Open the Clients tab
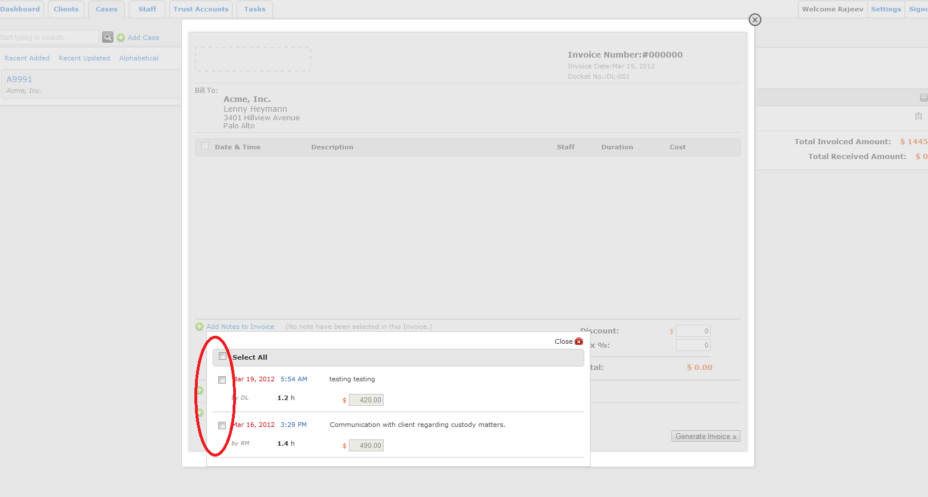Image resolution: width=928 pixels, height=497 pixels. [x=66, y=9]
